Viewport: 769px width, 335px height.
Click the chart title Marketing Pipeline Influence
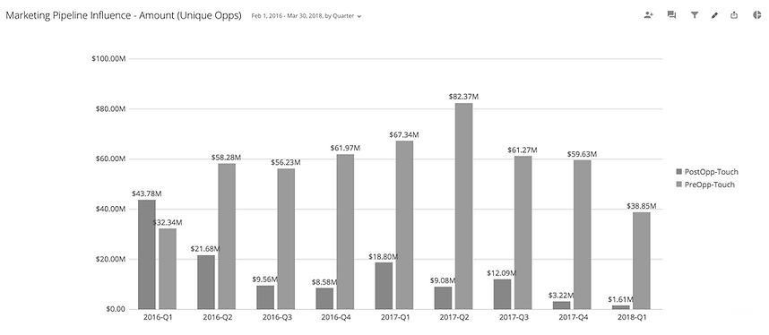click(x=124, y=16)
